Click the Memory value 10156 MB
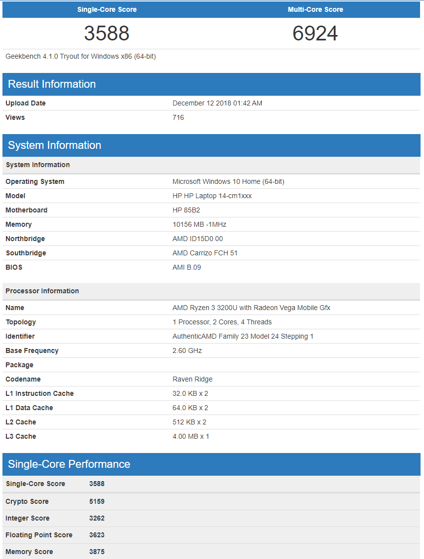Screen dimensions: 424x559 (x=199, y=224)
